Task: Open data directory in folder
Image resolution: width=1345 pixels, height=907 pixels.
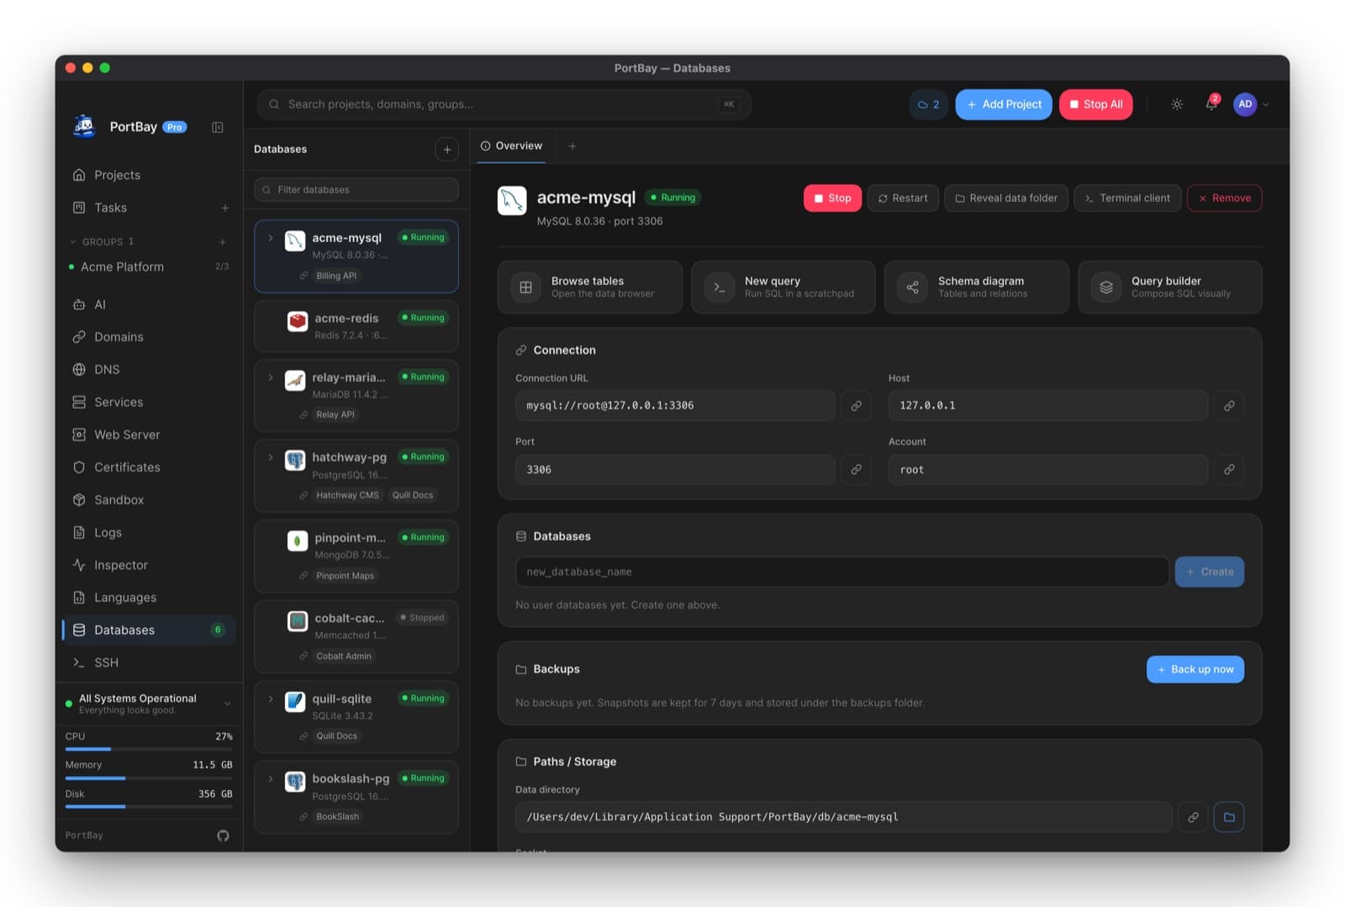Action: (x=1229, y=817)
